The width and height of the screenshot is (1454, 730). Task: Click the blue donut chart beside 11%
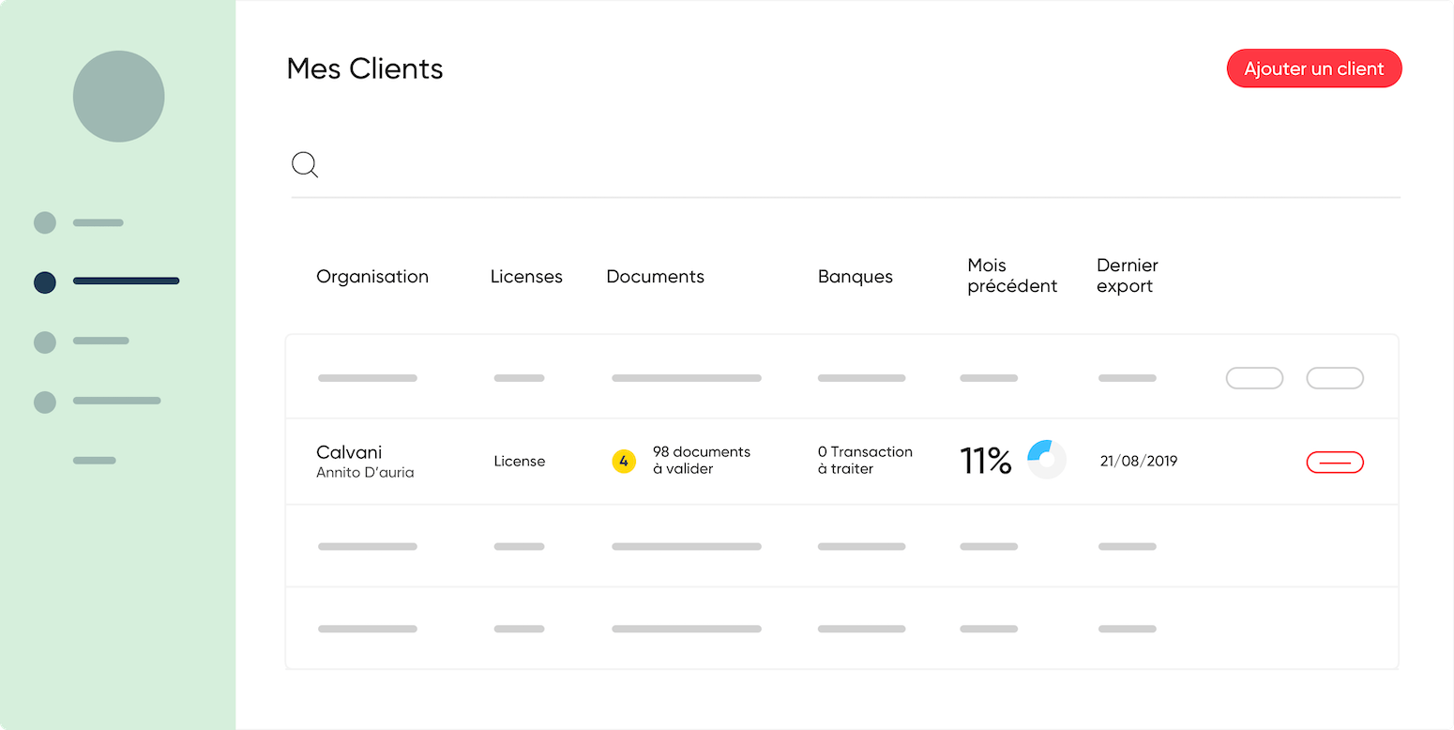(x=1047, y=460)
